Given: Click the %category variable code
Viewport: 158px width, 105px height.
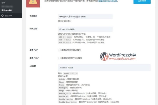Looking at the screenshot, I should click(63, 88).
